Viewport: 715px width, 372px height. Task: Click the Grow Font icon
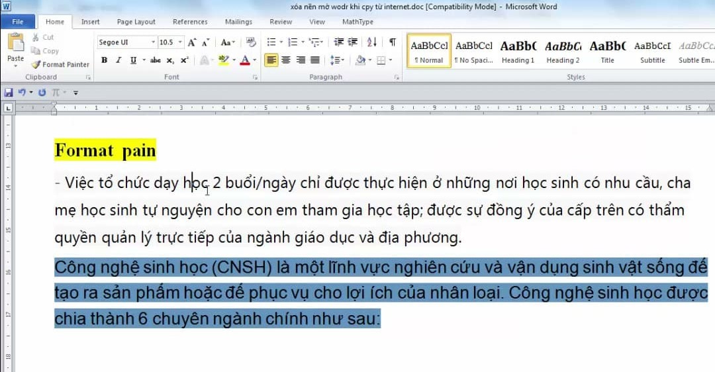click(192, 42)
